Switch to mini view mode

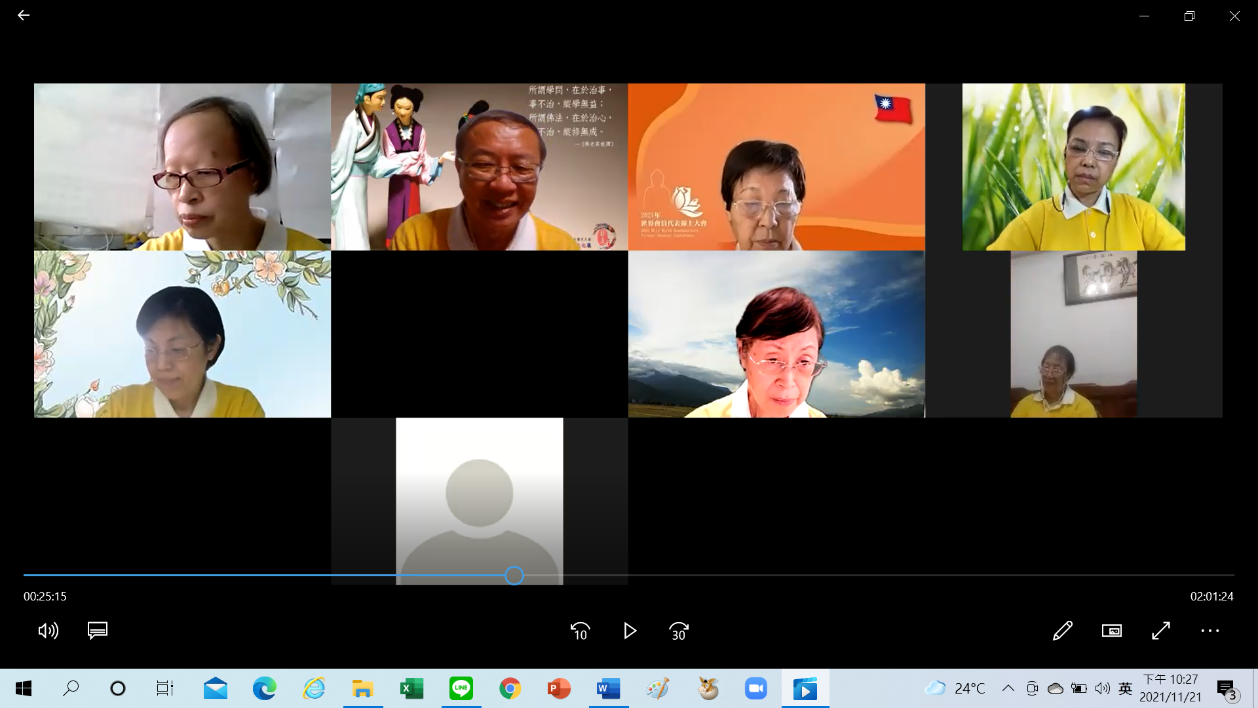pos(1111,631)
